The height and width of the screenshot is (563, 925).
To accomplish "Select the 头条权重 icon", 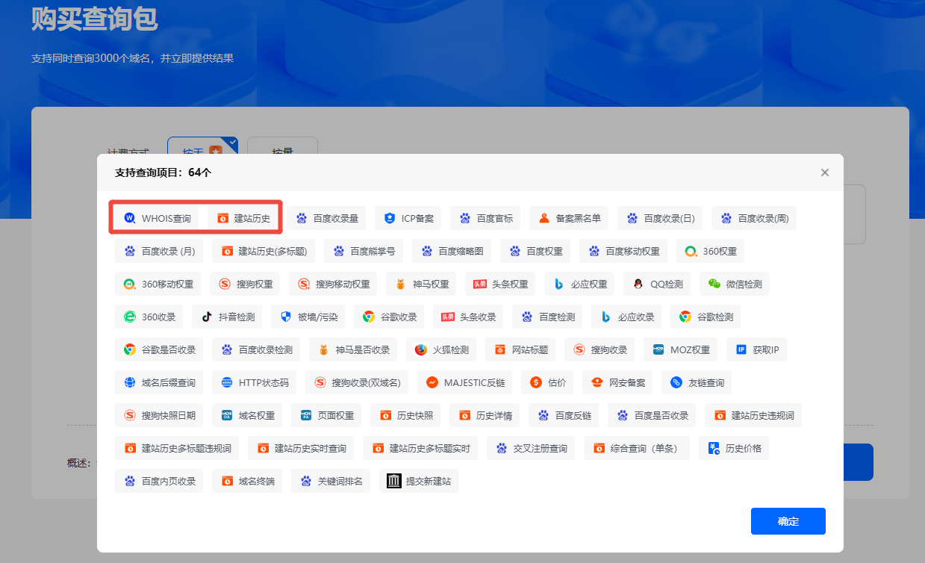I will pos(479,284).
